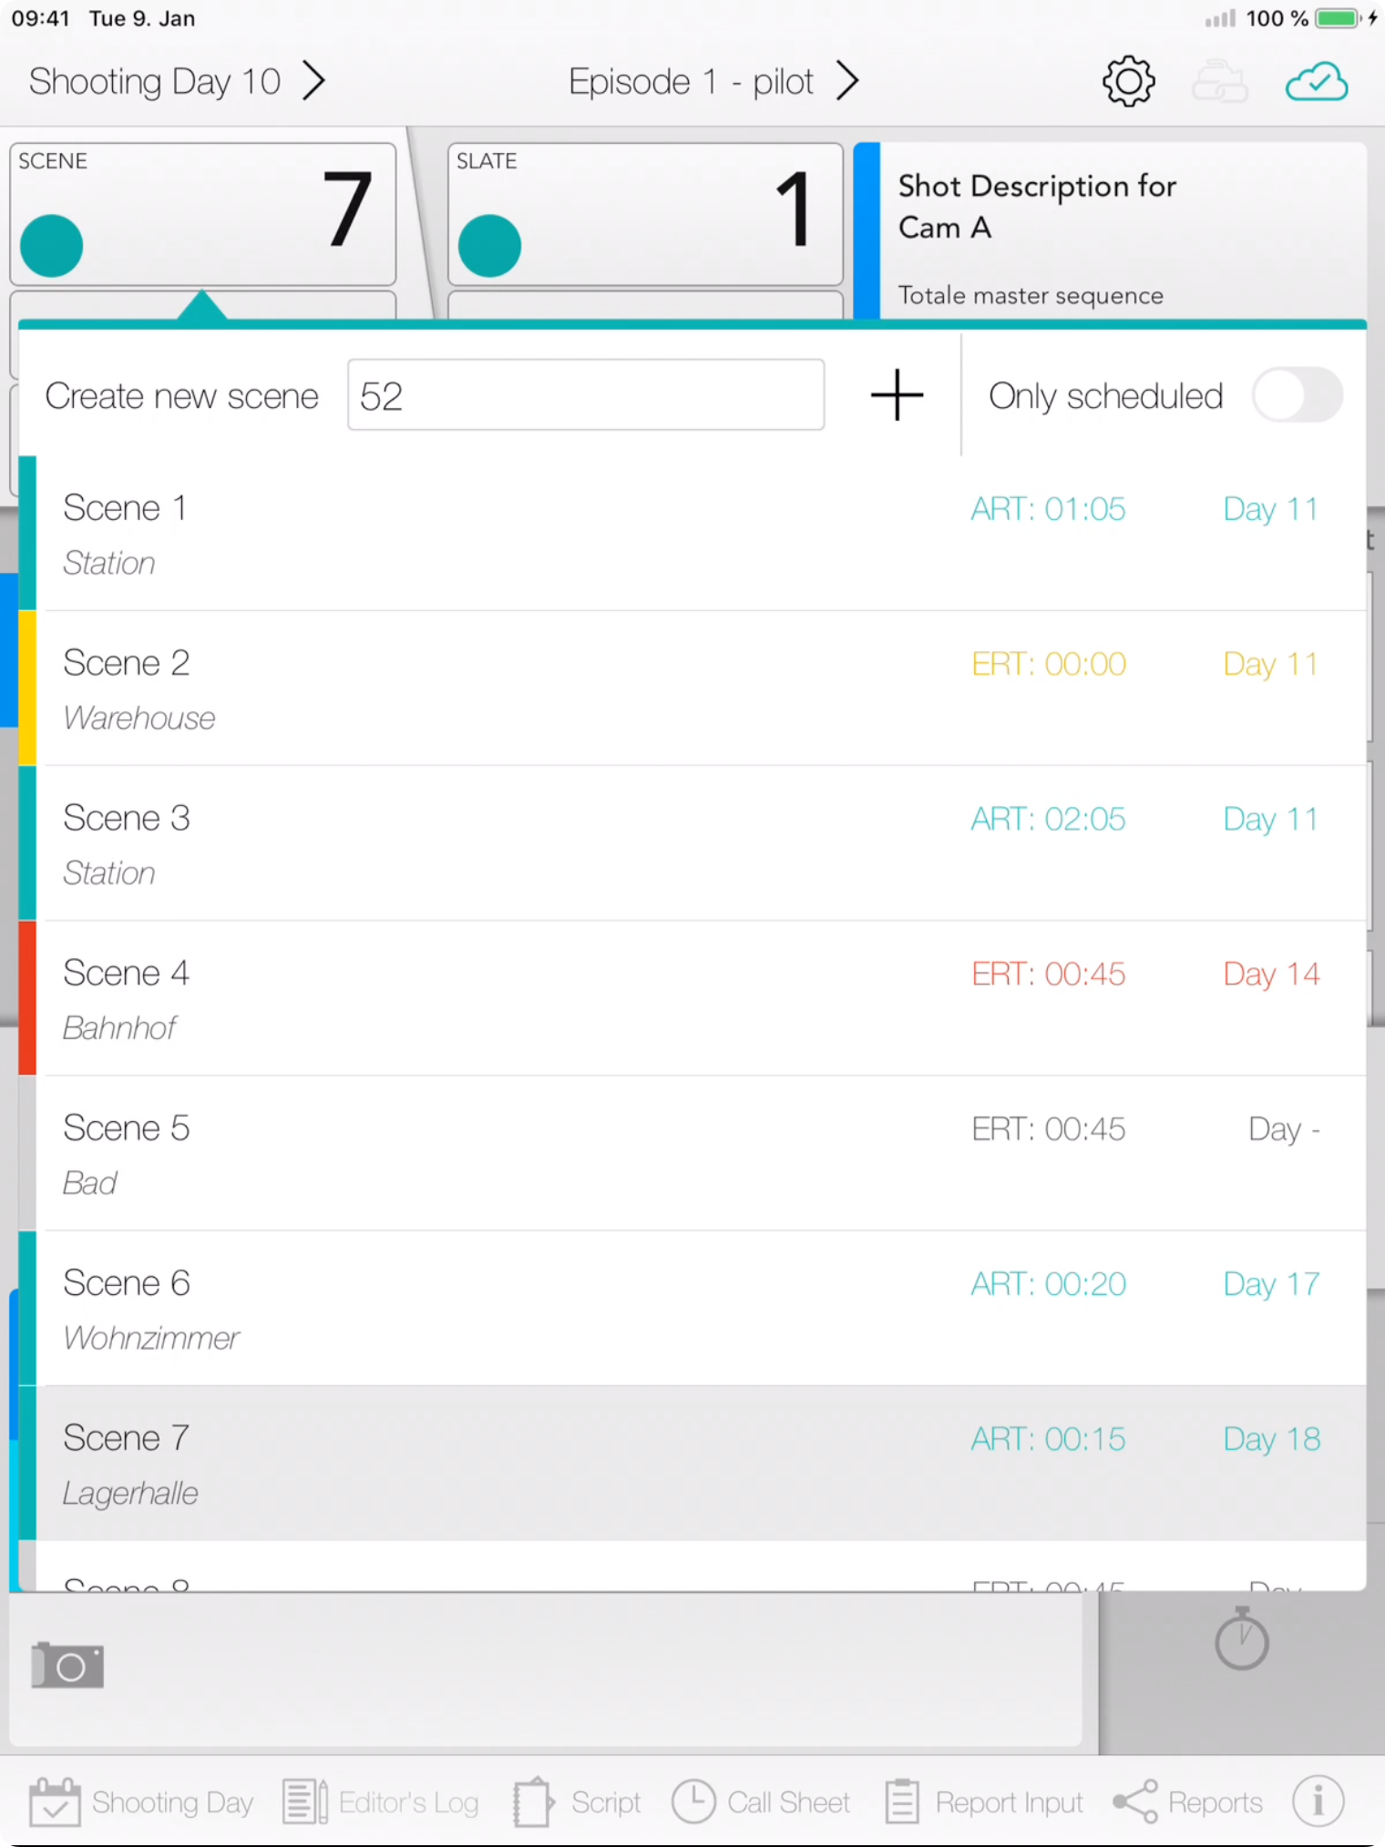1385x1847 pixels.
Task: Go to the Reports tab
Action: 1188,1801
